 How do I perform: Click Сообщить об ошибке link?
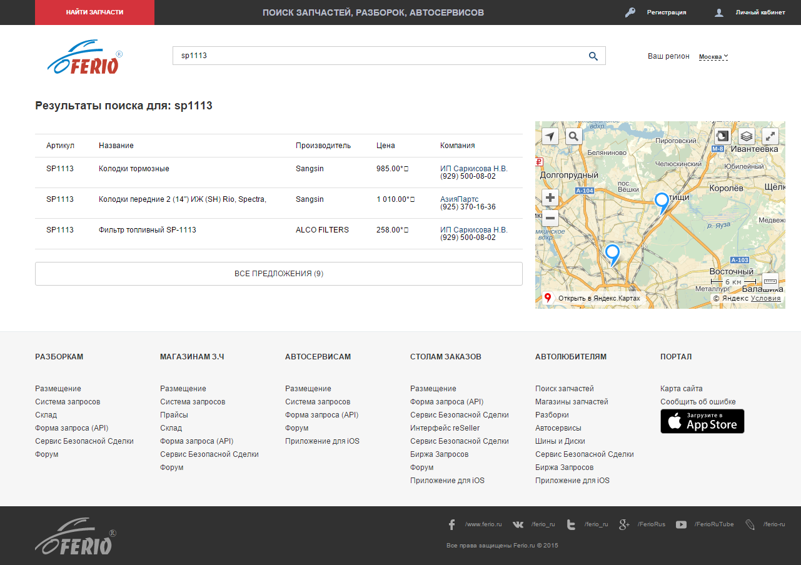(x=698, y=402)
